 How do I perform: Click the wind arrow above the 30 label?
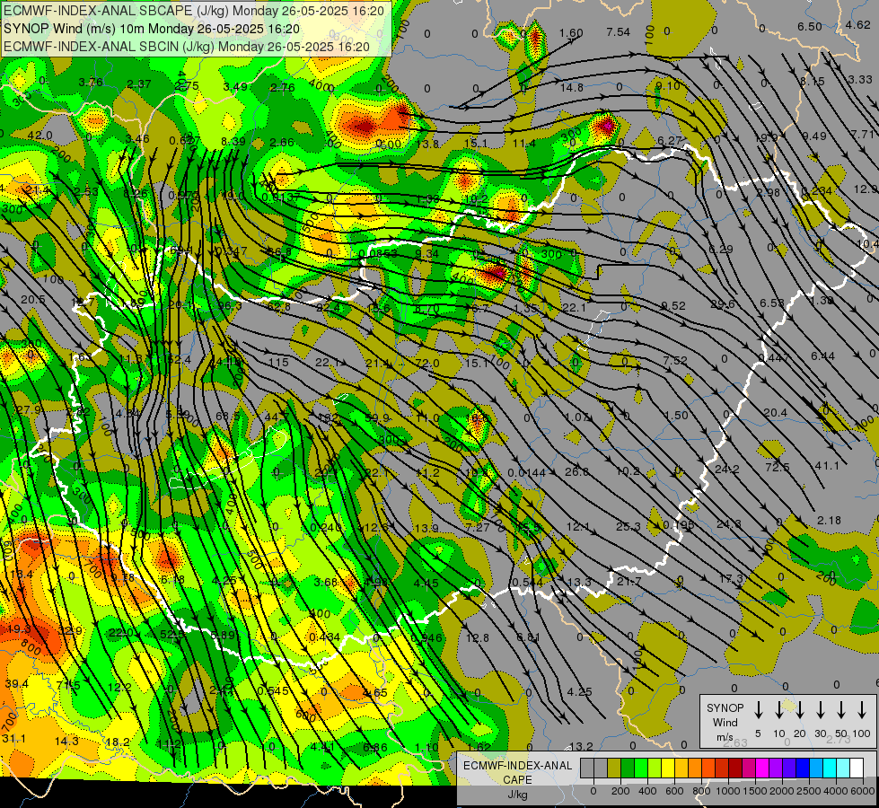pyautogui.click(x=820, y=710)
